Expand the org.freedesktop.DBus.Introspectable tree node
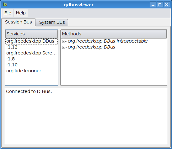172x149 pixels. [63, 41]
